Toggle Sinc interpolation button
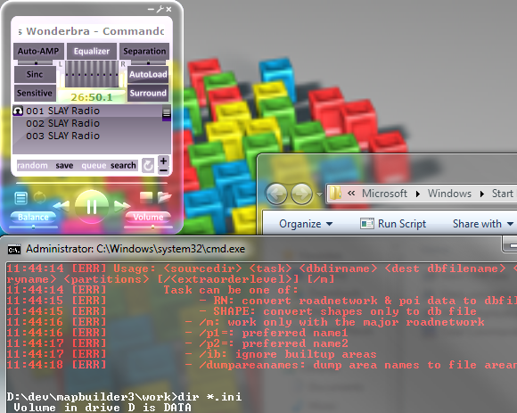The height and width of the screenshot is (413, 517). coord(35,74)
